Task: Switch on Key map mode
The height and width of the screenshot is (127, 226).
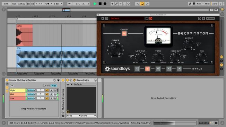Action: point(199,4)
